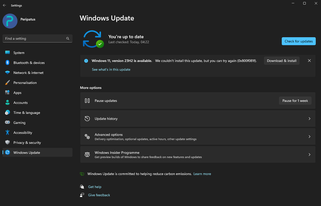Click the back arrow in Settings
321x206 pixels.
[x=4, y=5]
